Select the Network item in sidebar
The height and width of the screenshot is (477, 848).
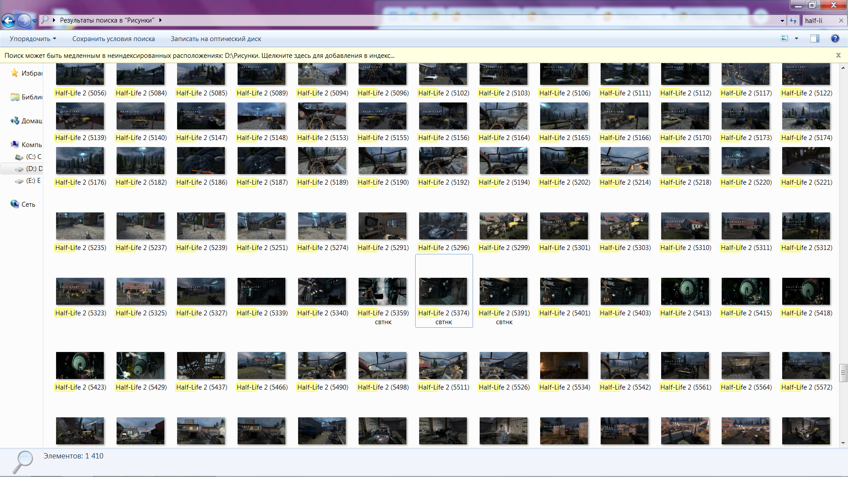[x=28, y=204]
